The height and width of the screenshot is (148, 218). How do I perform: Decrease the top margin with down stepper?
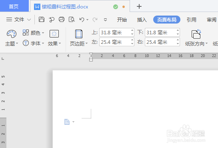point(132,34)
